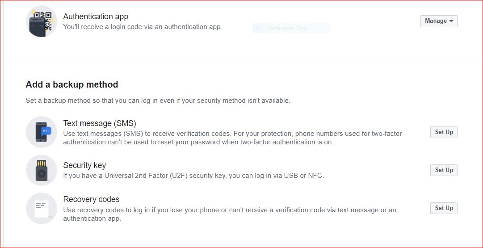Click the horizontal divider below Authentication app
Image resolution: width=483 pixels, height=248 pixels.
click(x=241, y=61)
